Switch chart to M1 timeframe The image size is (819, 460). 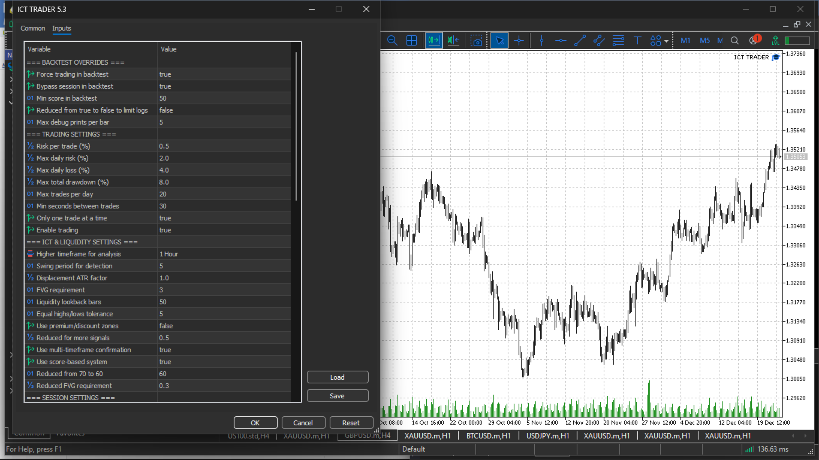pyautogui.click(x=685, y=41)
